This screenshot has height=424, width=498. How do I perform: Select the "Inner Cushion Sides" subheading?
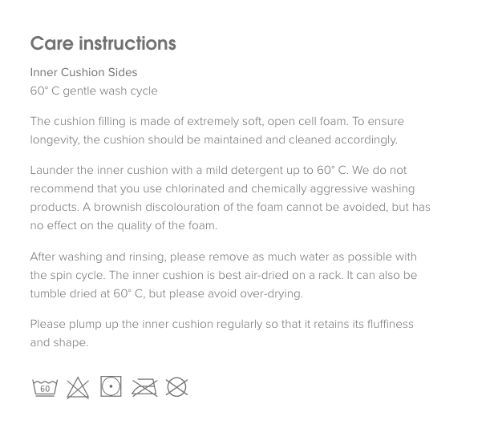83,72
